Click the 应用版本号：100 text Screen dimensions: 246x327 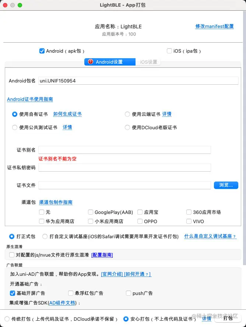pyautogui.click(x=119, y=34)
